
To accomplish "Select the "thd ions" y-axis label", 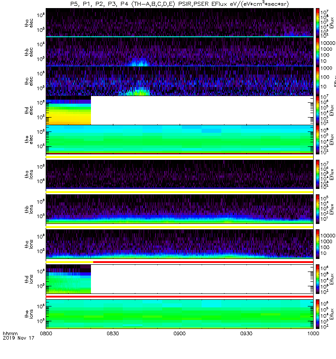I will point(29,279).
